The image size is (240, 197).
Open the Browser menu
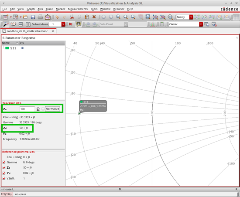pyautogui.click(x=119, y=9)
